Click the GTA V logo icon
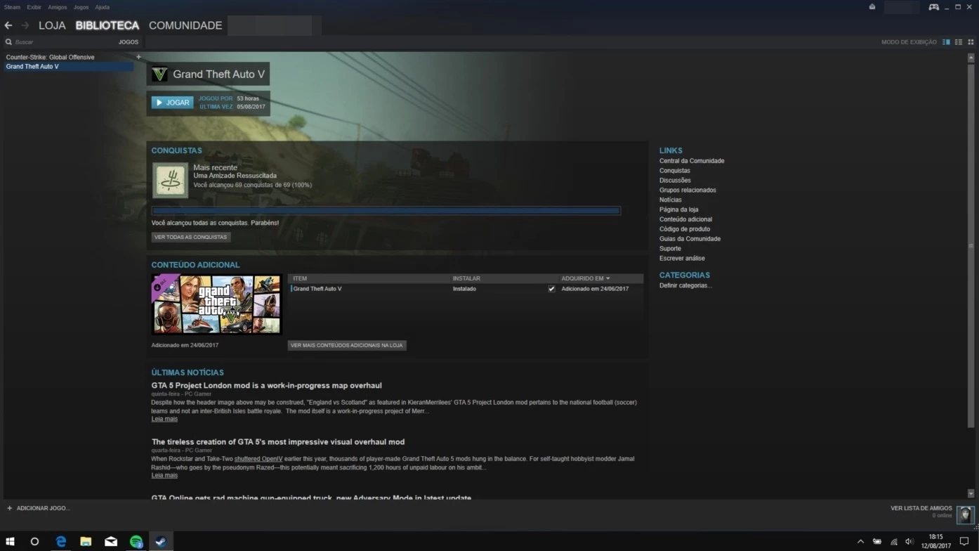 click(159, 74)
